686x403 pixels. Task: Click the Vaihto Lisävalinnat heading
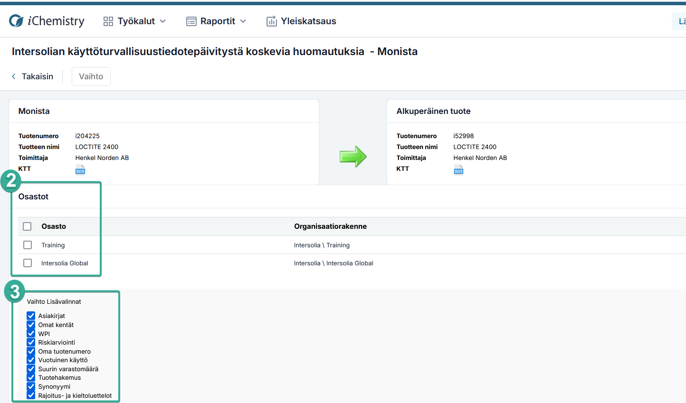point(54,301)
